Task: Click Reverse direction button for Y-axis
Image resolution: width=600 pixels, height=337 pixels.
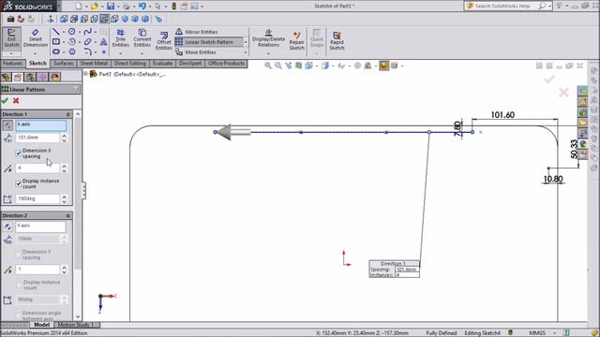Action: click(7, 227)
